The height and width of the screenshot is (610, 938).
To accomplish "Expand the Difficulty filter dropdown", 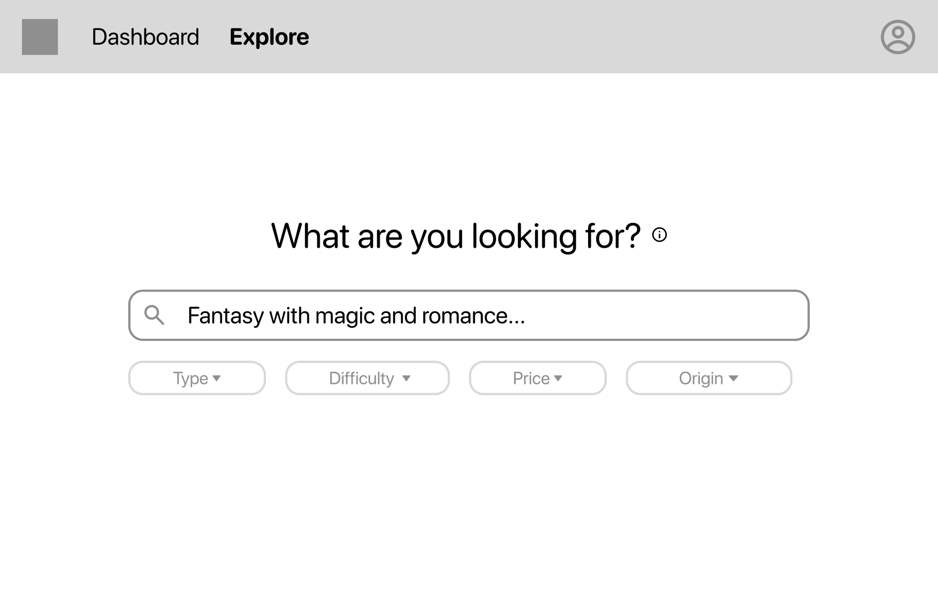I will click(x=367, y=378).
